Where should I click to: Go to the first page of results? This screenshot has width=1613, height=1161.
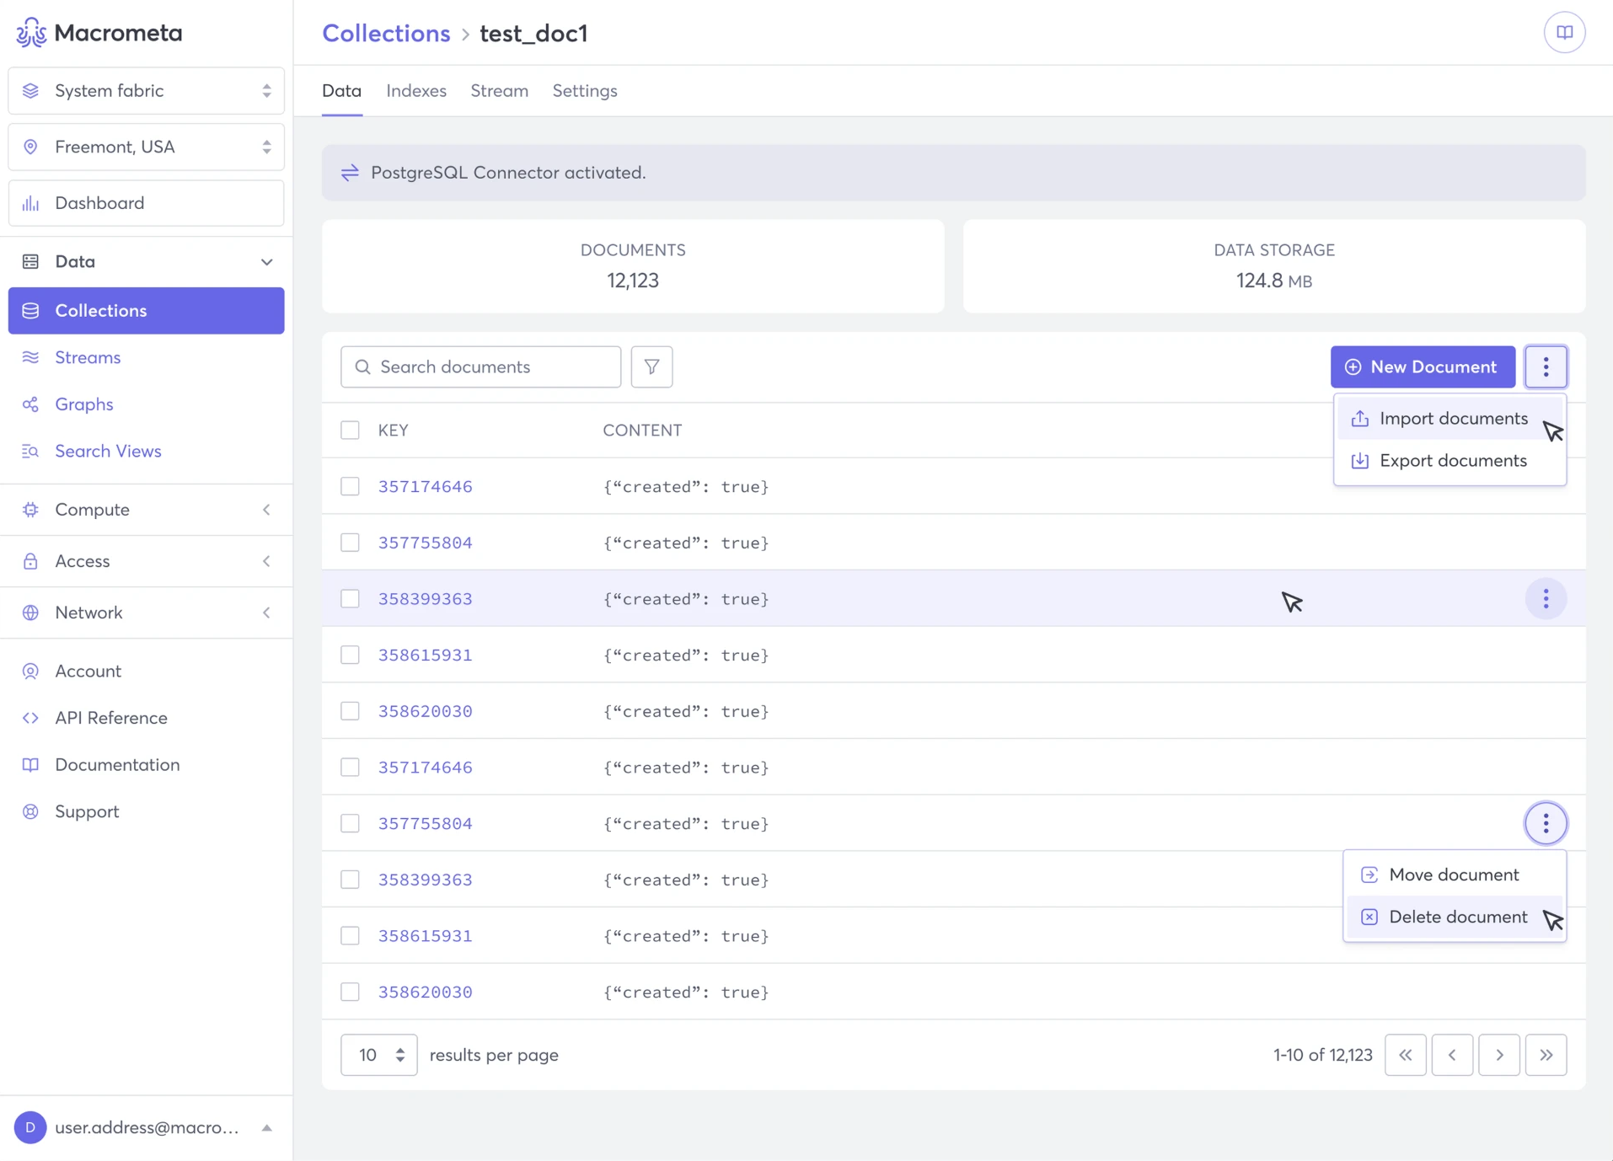(1405, 1055)
